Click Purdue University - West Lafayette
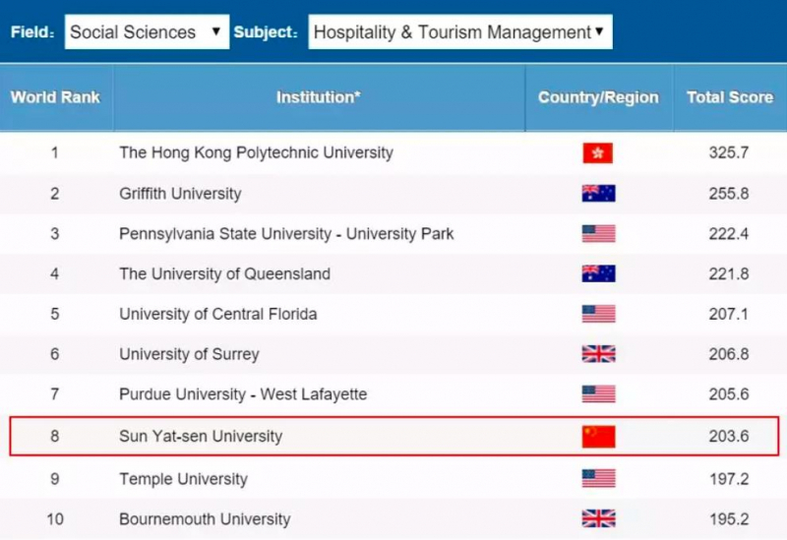This screenshot has width=787, height=540. [243, 394]
